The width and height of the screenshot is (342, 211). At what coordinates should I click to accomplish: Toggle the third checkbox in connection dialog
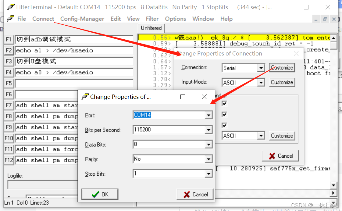(x=224, y=125)
